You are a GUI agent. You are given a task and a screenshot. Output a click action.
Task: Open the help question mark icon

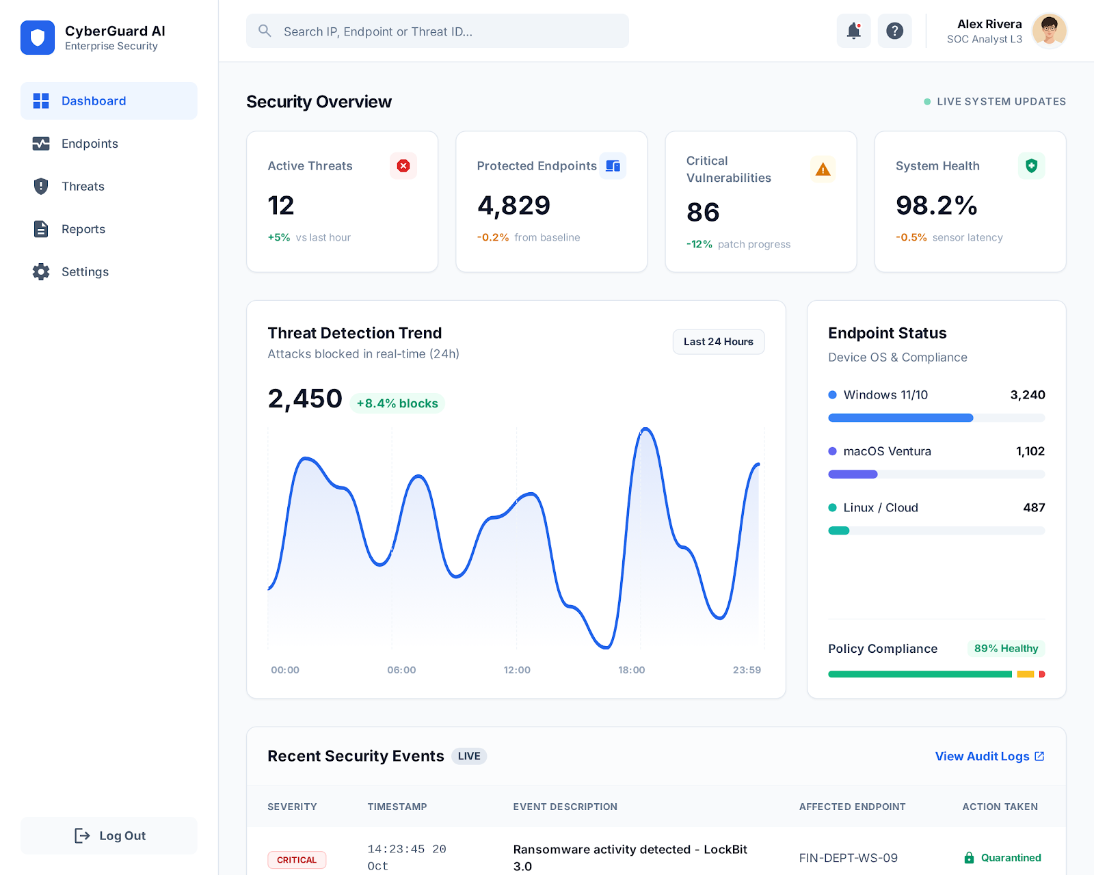(894, 31)
